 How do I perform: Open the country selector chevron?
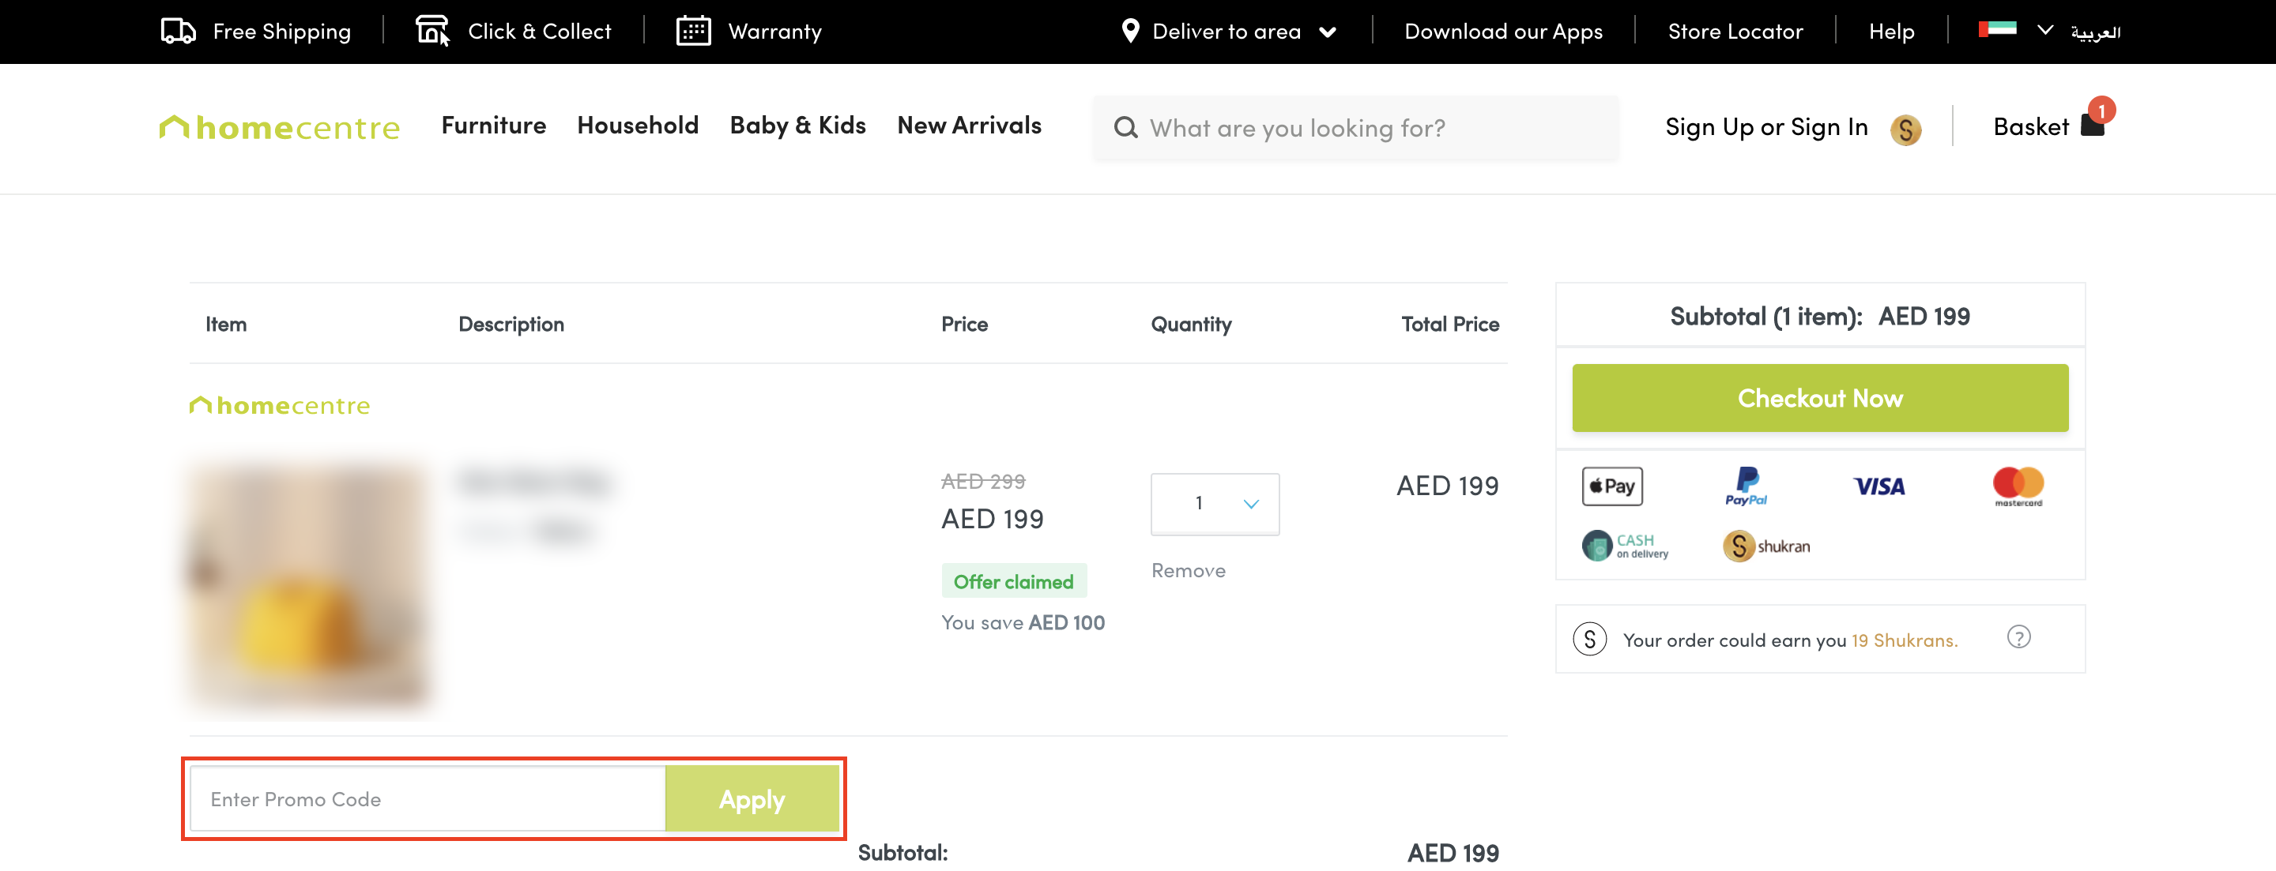pyautogui.click(x=2044, y=30)
